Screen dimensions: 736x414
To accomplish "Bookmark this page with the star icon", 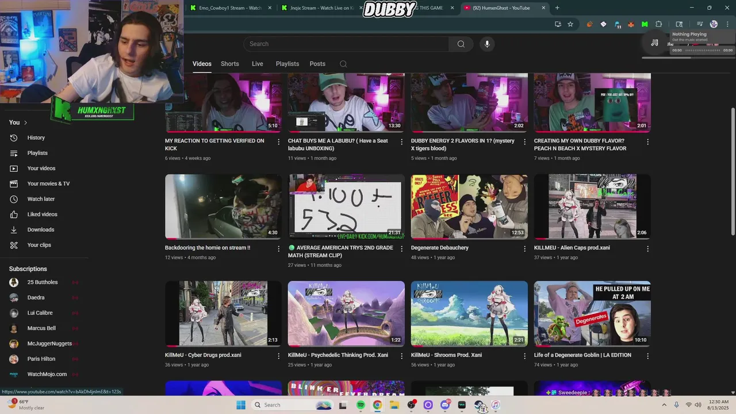I will tap(570, 24).
